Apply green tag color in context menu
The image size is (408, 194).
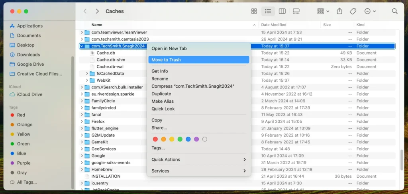tap(180, 139)
